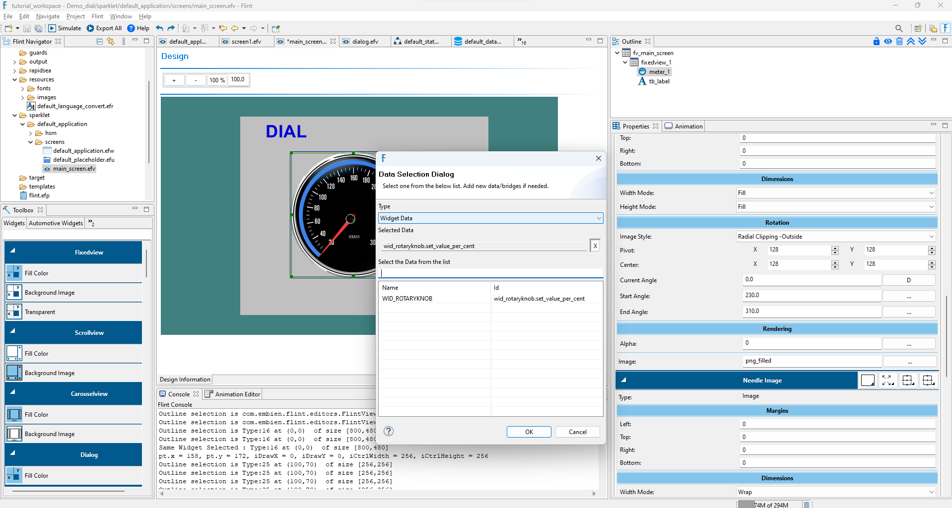952x508 pixels.
Task: Click the Move Down double-chevron in Outline
Action: click(x=922, y=41)
